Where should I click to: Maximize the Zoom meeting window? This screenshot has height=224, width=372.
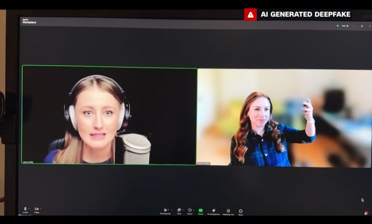point(362,26)
